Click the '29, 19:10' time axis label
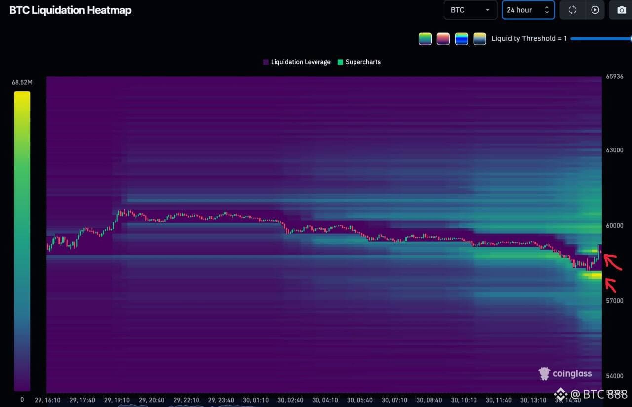 (x=117, y=400)
